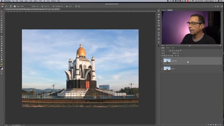Select the Eraser tool
This screenshot has width=224, height=126.
pos(1,41)
